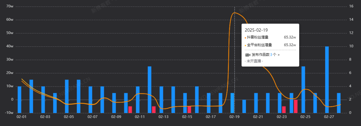Click the right axis label 8
Image resolution: width=361 pixels, height=126 pixels.
pyautogui.click(x=350, y=60)
